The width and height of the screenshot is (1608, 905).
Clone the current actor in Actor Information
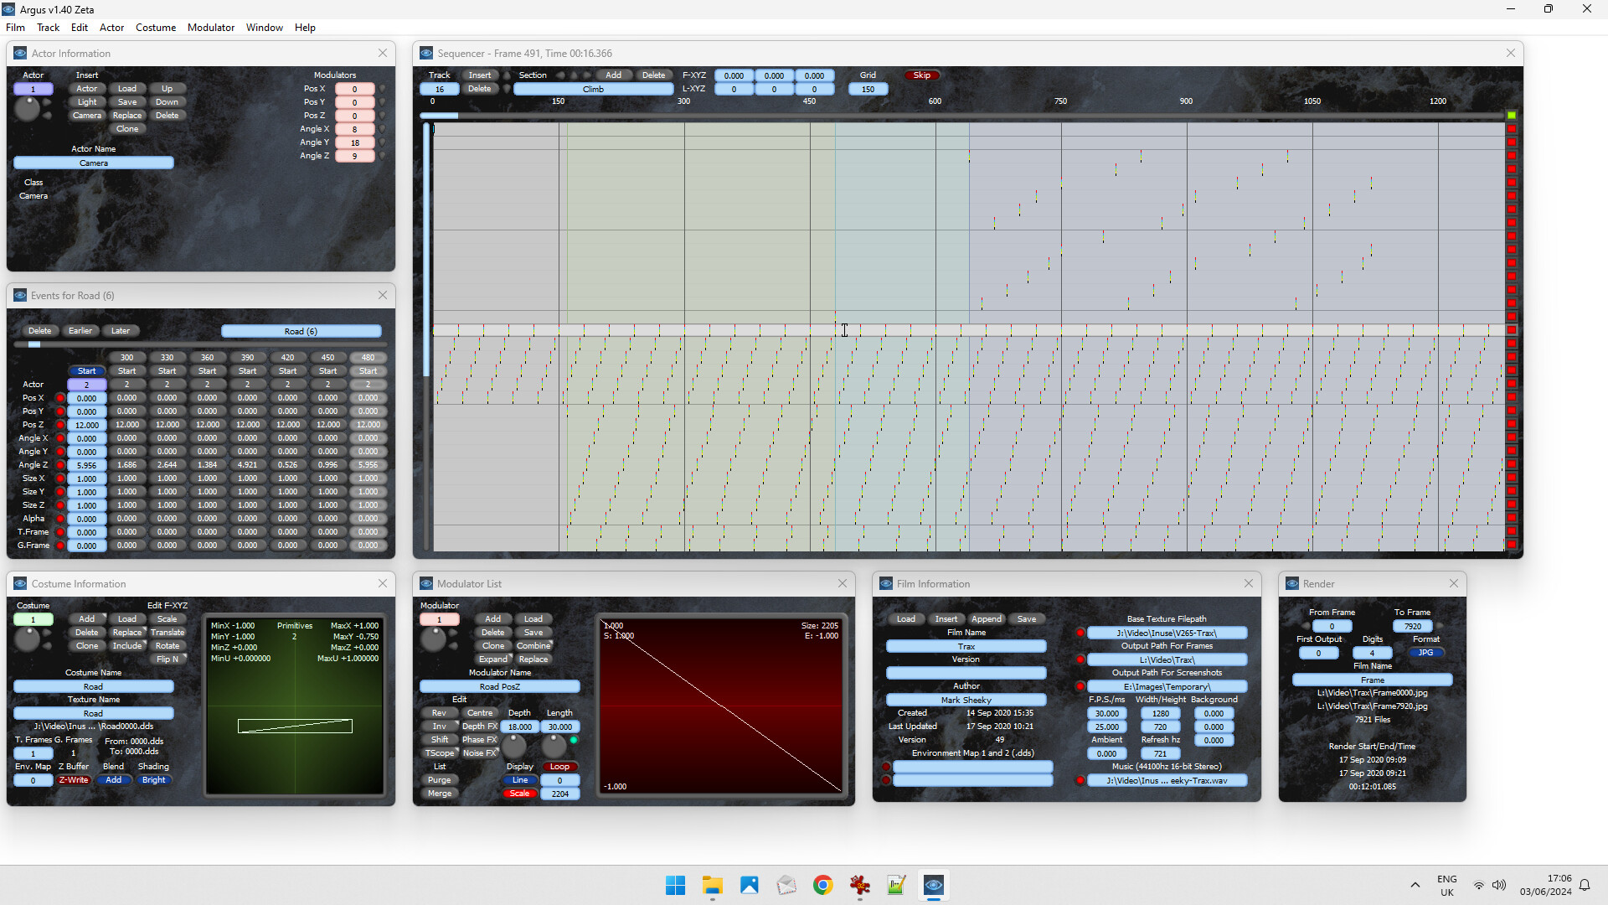coord(127,128)
